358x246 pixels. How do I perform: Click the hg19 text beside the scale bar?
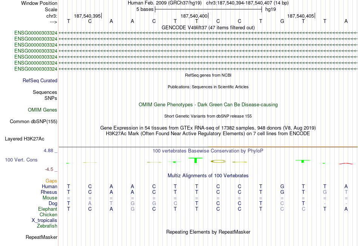(x=271, y=9)
